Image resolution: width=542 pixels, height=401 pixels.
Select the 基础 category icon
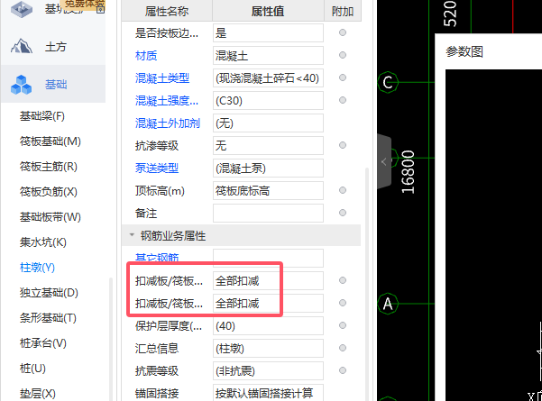coord(21,85)
